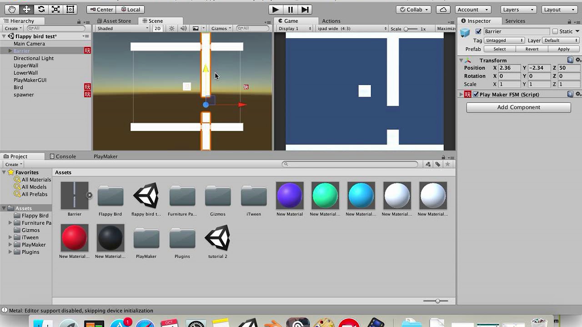This screenshot has height=327, width=582.
Task: Click the search by type icon
Action: point(428,164)
